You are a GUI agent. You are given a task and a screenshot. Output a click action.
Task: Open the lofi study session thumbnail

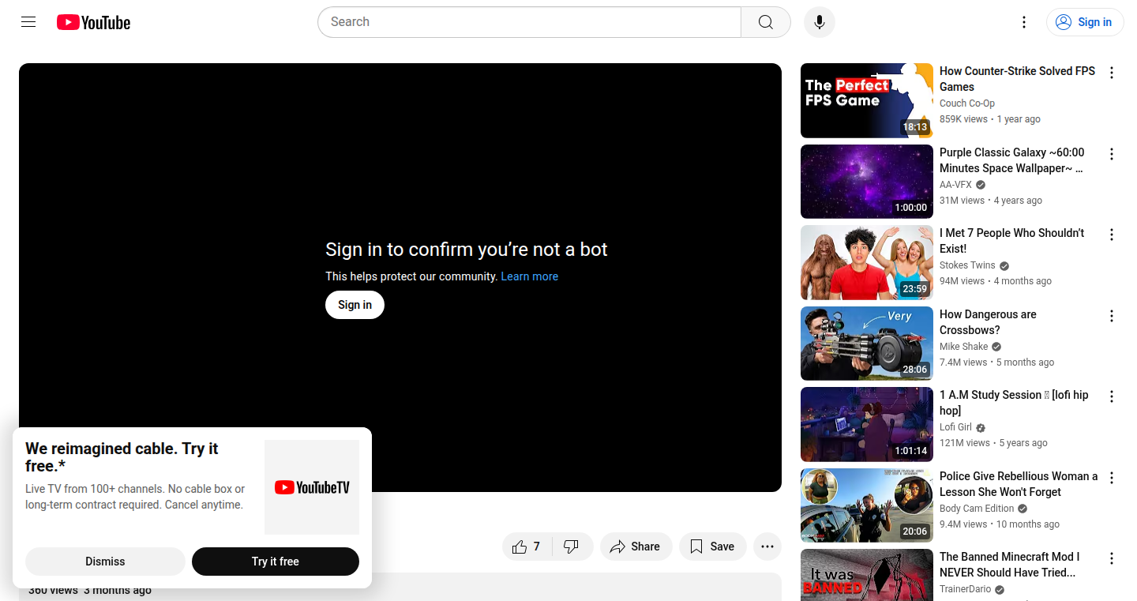pyautogui.click(x=867, y=425)
